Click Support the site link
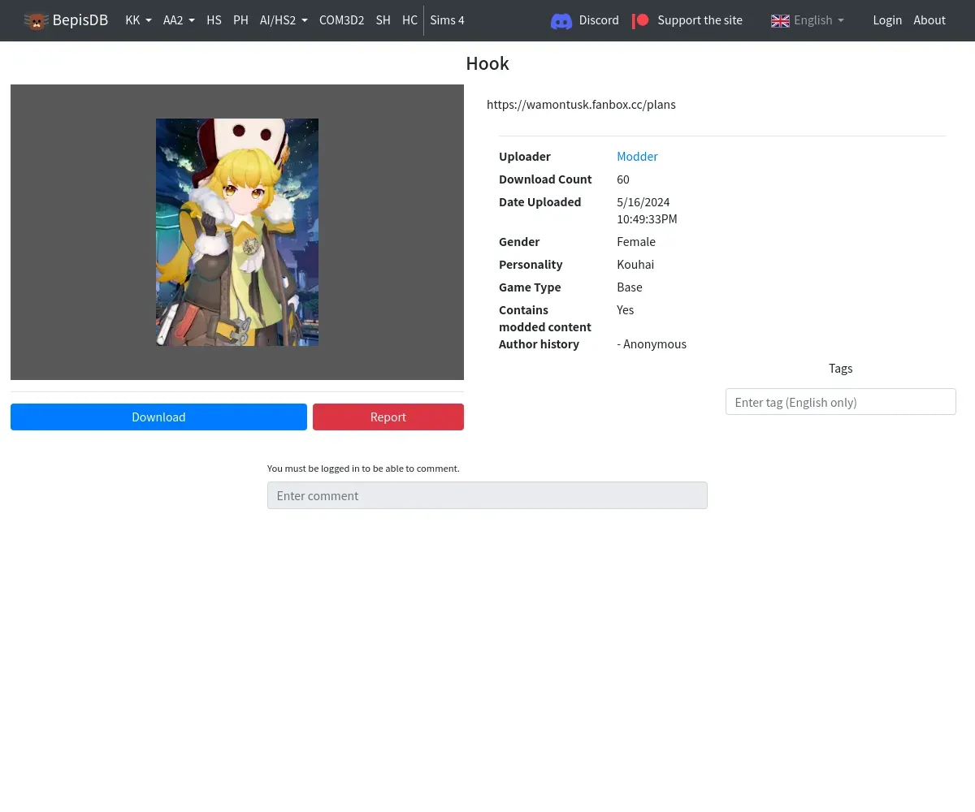975x812 pixels. 700,20
